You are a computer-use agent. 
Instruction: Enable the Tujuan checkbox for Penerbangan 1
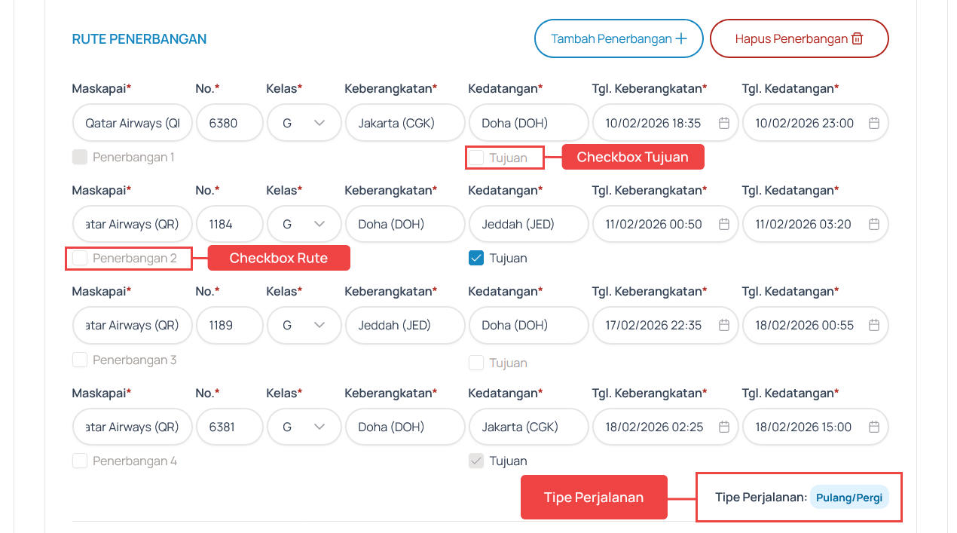[476, 157]
